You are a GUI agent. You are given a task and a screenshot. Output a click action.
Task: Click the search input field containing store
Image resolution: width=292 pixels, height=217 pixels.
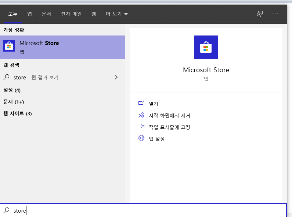click(143, 210)
